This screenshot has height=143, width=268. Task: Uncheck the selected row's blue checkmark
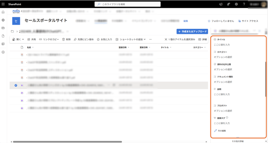pyautogui.click(x=16, y=85)
